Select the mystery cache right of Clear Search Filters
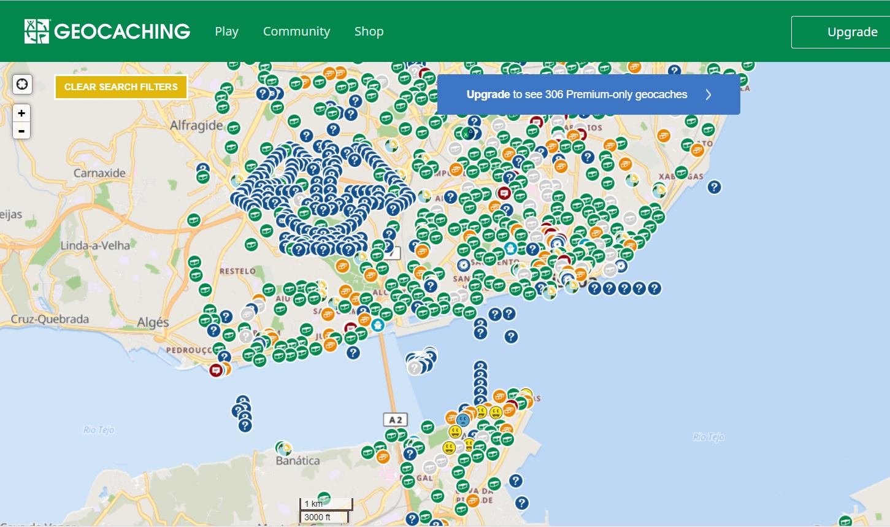890x527 pixels. tap(263, 93)
